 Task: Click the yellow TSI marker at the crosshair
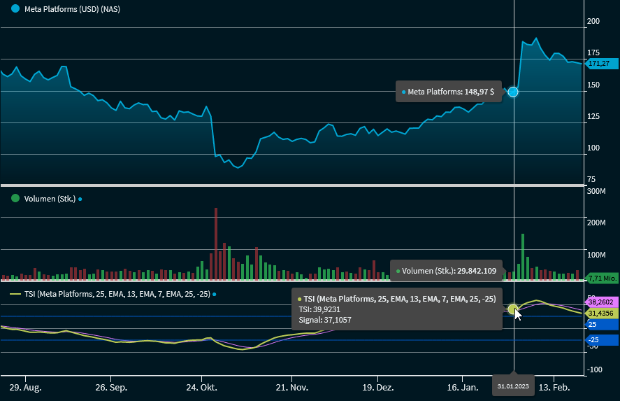click(512, 309)
